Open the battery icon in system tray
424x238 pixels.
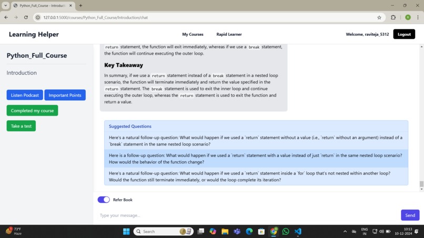[x=388, y=232]
